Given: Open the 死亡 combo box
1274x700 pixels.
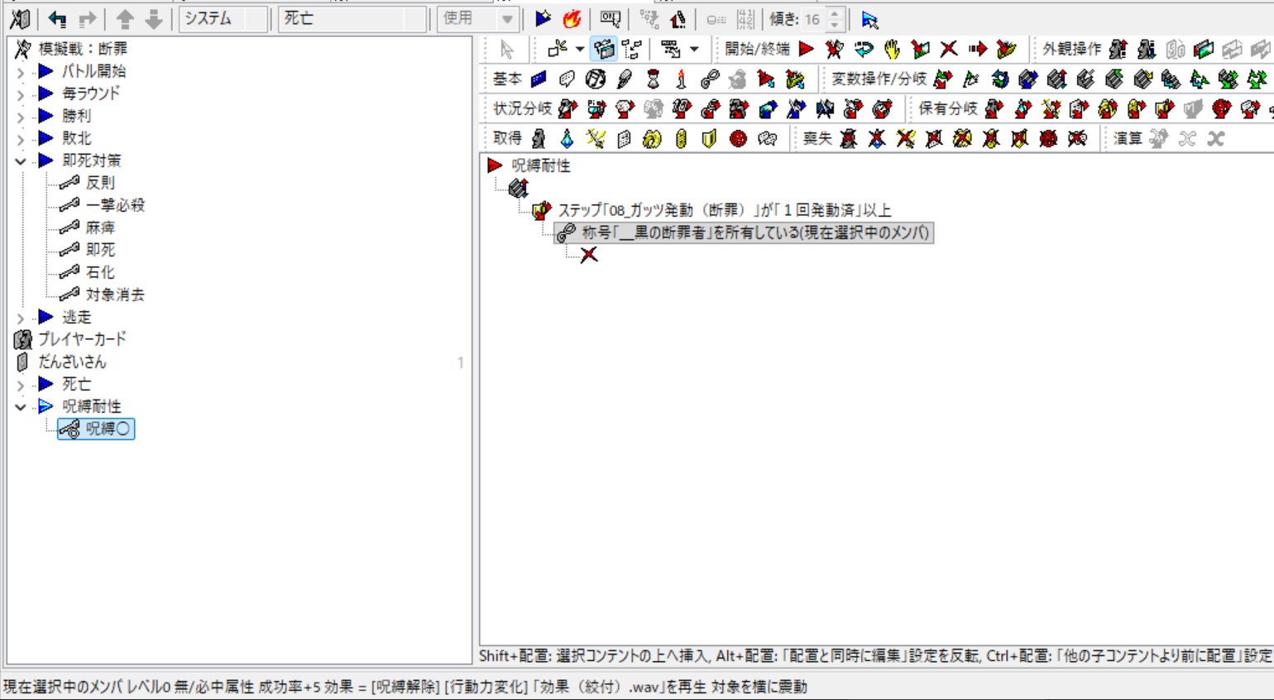Looking at the screenshot, I should pyautogui.click(x=352, y=18).
